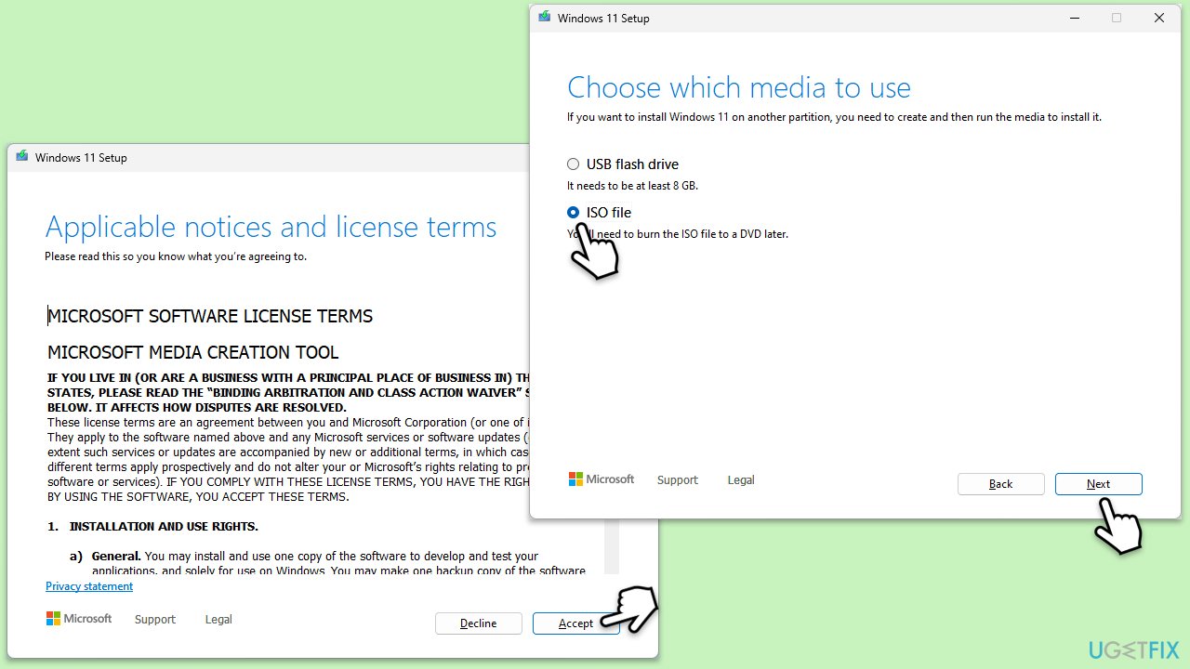Open Legal link in the media window
1190x669 pixels.
click(x=741, y=480)
